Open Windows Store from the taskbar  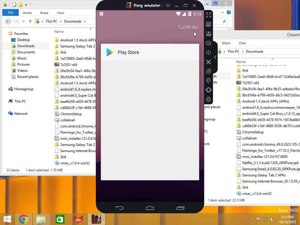coord(59,219)
